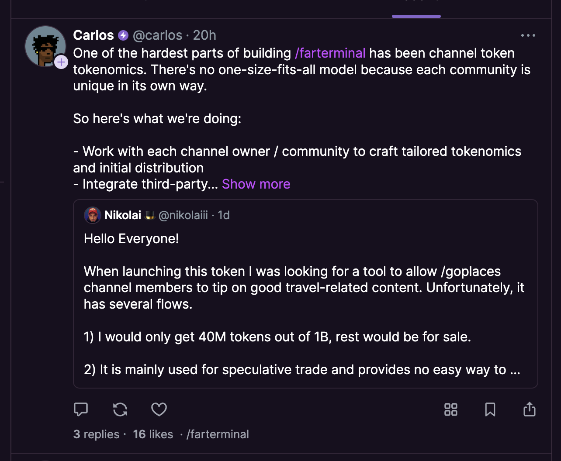Screen dimensions: 561x461
Task: Open the @carlos profile handle
Action: (157, 35)
